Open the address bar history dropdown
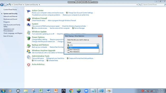Viewport: 166px width, 93px height. click(137, 5)
